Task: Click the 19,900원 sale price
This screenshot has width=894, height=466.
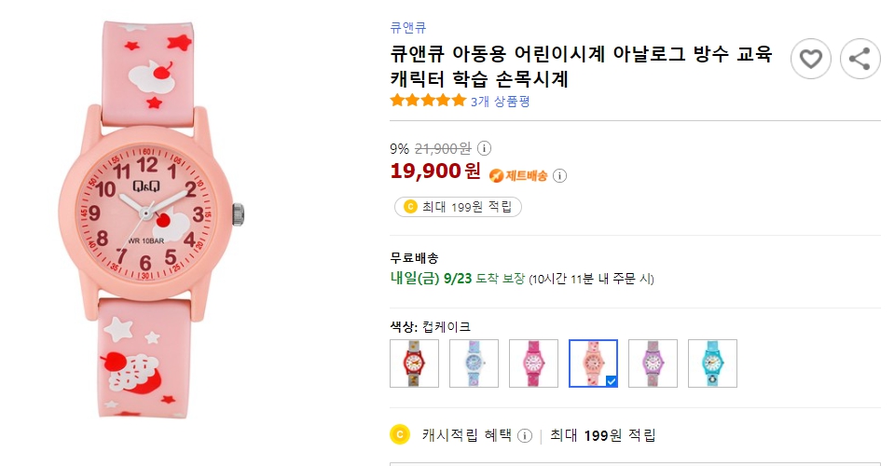Action: pyautogui.click(x=435, y=171)
